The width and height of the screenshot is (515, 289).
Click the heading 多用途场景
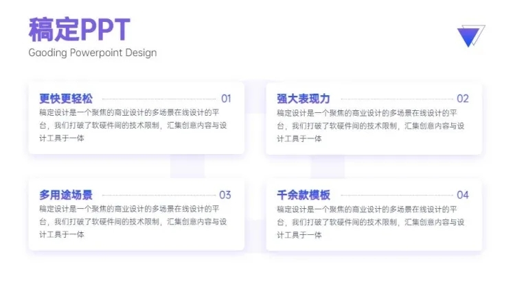click(66, 195)
